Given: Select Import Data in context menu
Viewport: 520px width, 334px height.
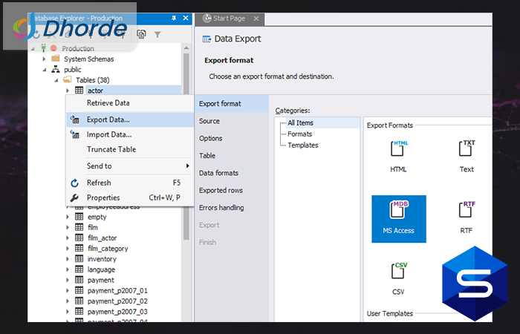Looking at the screenshot, I should point(109,134).
